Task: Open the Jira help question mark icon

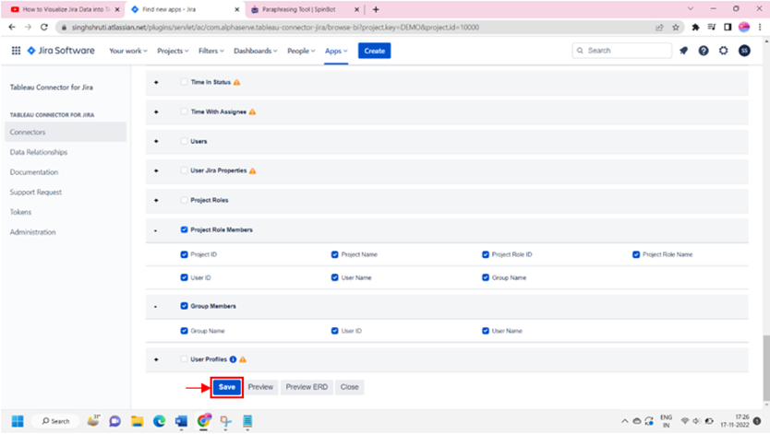Action: 704,51
